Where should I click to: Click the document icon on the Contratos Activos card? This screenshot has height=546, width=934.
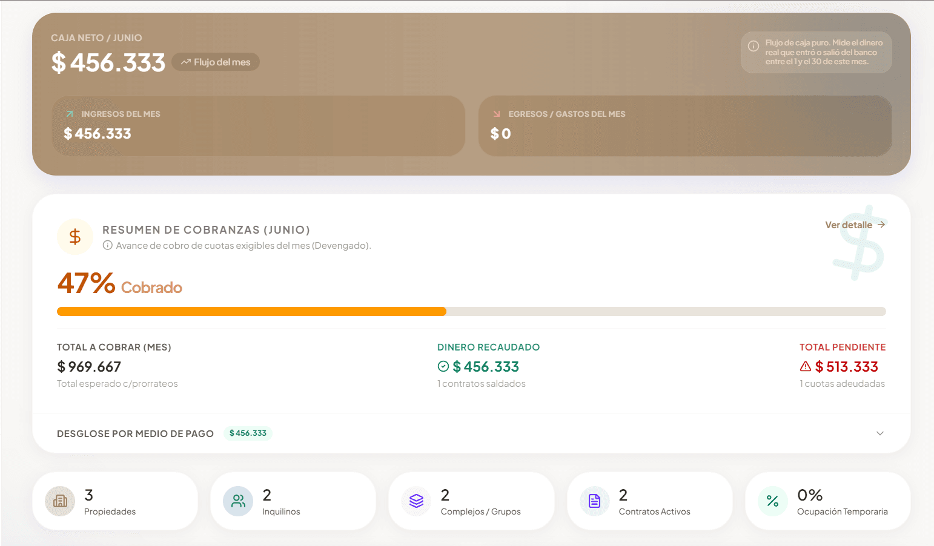(x=595, y=501)
